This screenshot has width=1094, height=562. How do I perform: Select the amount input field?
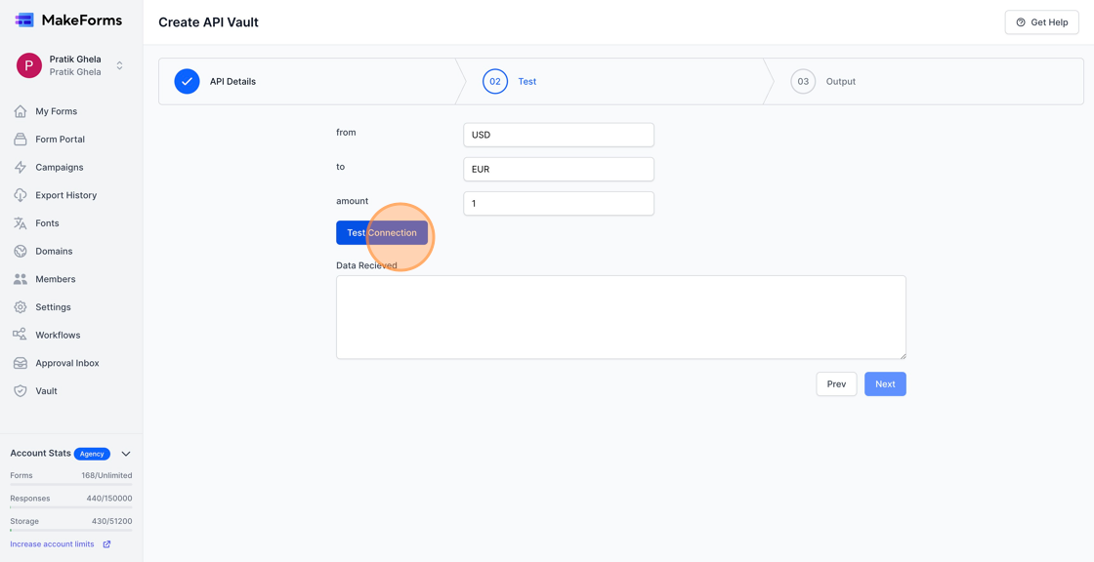558,203
